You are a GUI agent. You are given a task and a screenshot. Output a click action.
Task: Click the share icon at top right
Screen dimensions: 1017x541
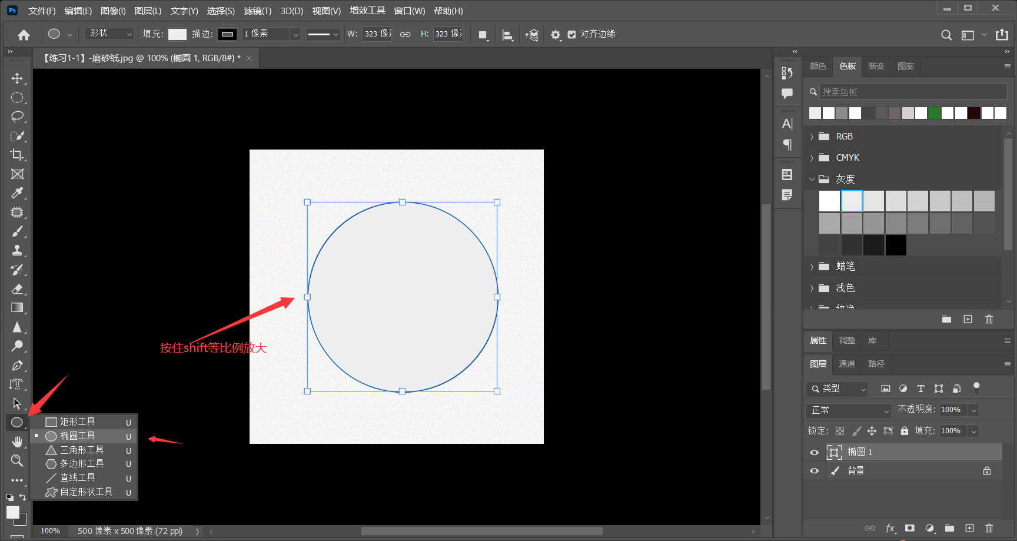point(1002,35)
